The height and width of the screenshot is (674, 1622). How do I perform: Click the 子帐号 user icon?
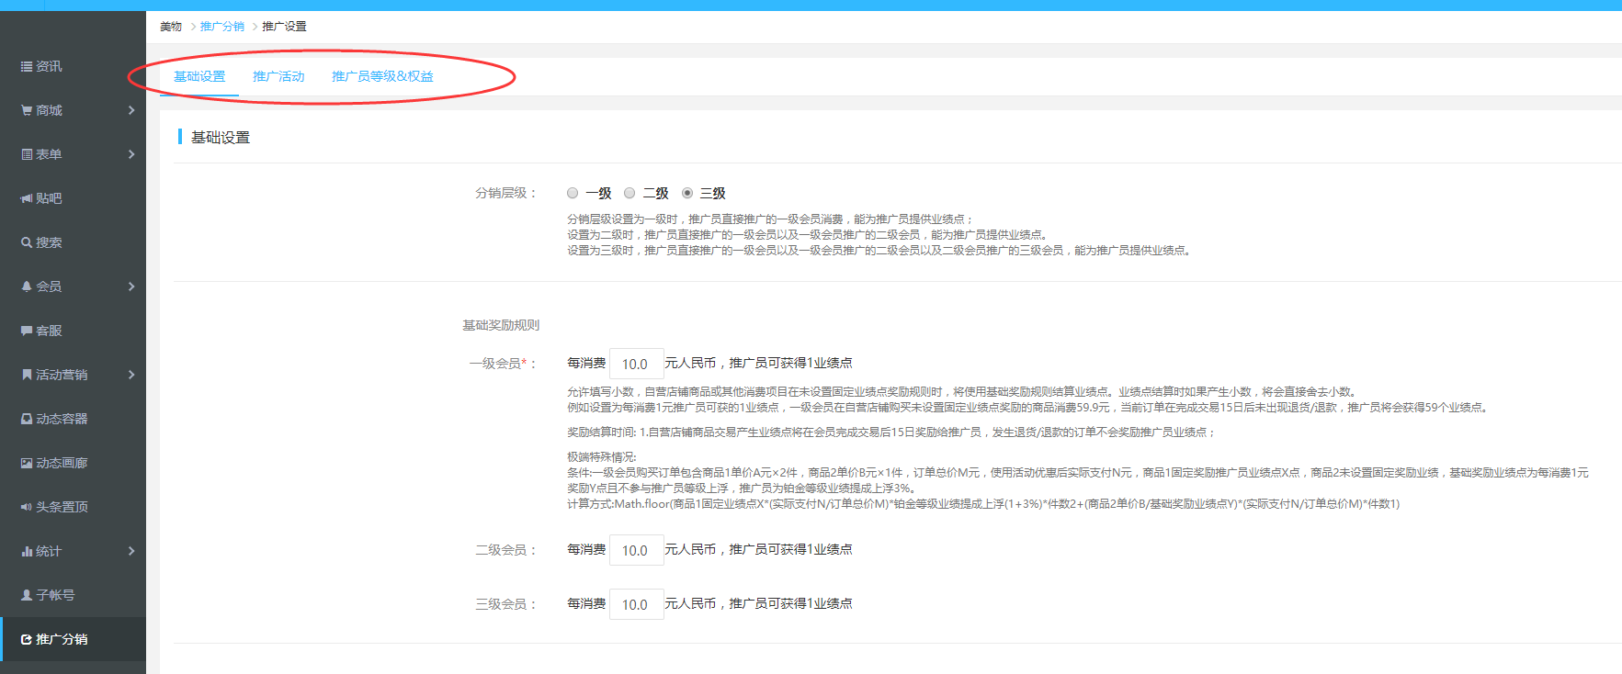(x=27, y=595)
